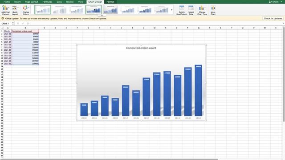Select row 20 header
Viewport: 285px width, 160px height.
2,83
